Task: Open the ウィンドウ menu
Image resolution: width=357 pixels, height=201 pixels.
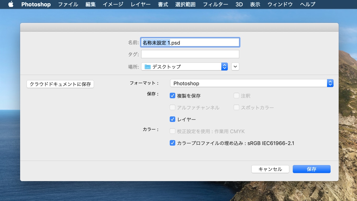Action: coord(280,4)
